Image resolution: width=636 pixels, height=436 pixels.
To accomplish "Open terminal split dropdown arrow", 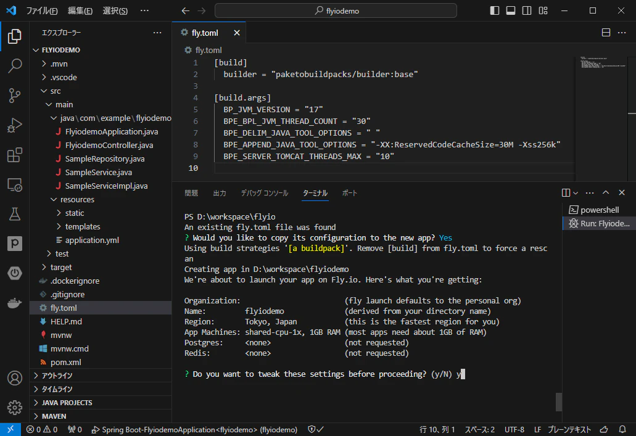I will click(576, 193).
